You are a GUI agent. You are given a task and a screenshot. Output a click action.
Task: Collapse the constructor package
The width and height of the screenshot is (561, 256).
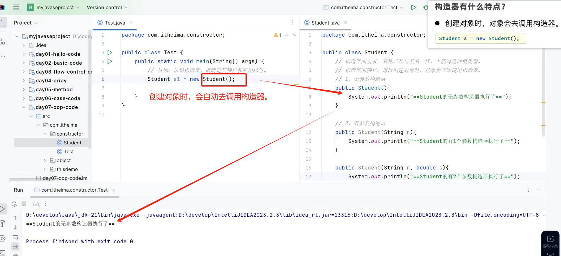pyautogui.click(x=45, y=134)
